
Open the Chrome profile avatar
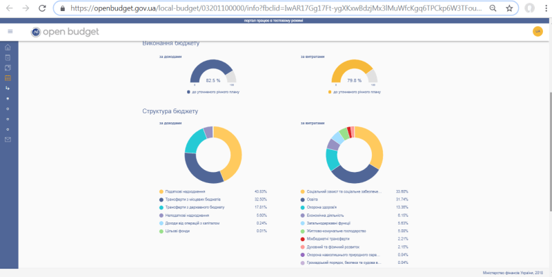(529, 8)
